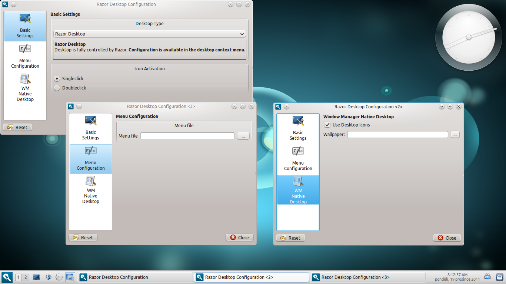Select the Singleclick icon activation option
Image resolution: width=506 pixels, height=284 pixels.
[x=69, y=78]
